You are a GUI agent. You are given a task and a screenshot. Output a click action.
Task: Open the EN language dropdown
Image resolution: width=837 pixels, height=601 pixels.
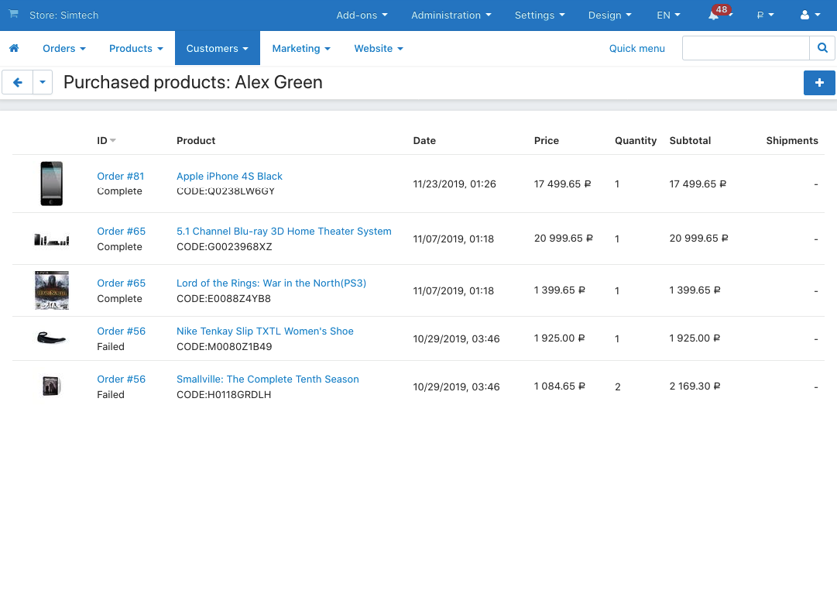(x=668, y=15)
